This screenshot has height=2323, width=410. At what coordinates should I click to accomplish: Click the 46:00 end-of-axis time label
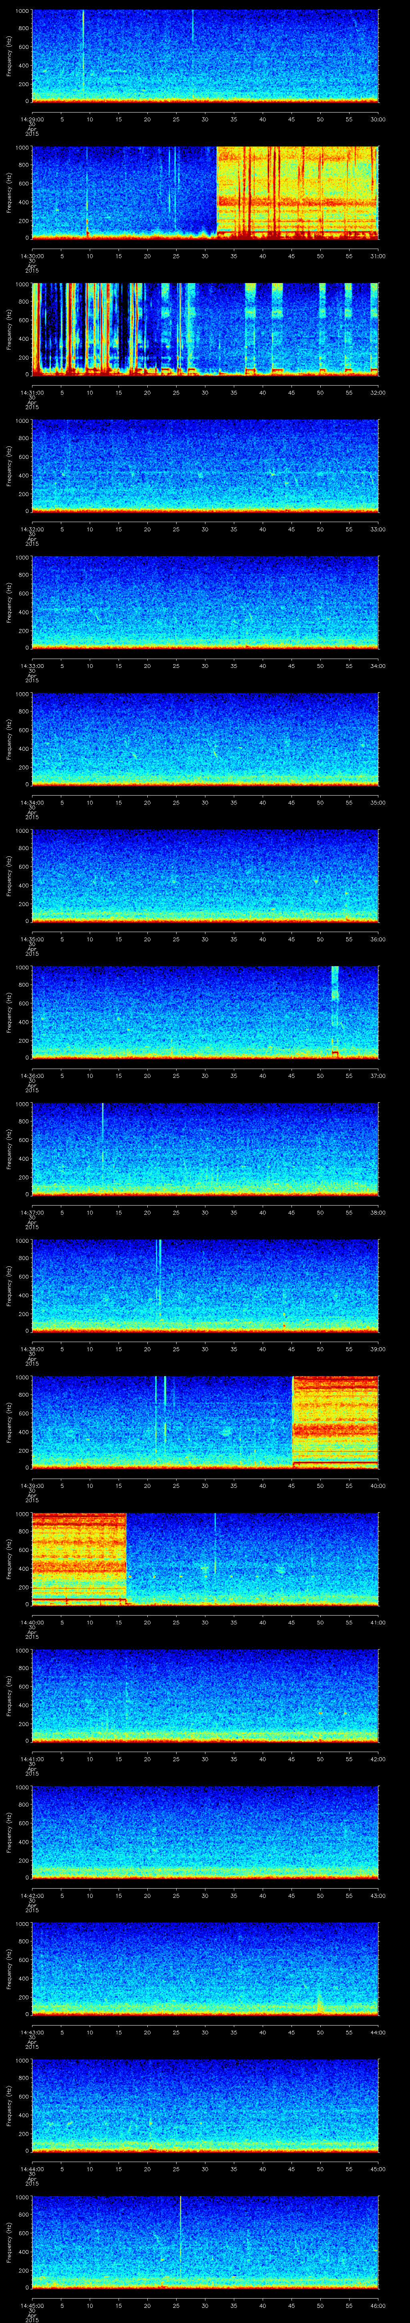click(378, 2305)
